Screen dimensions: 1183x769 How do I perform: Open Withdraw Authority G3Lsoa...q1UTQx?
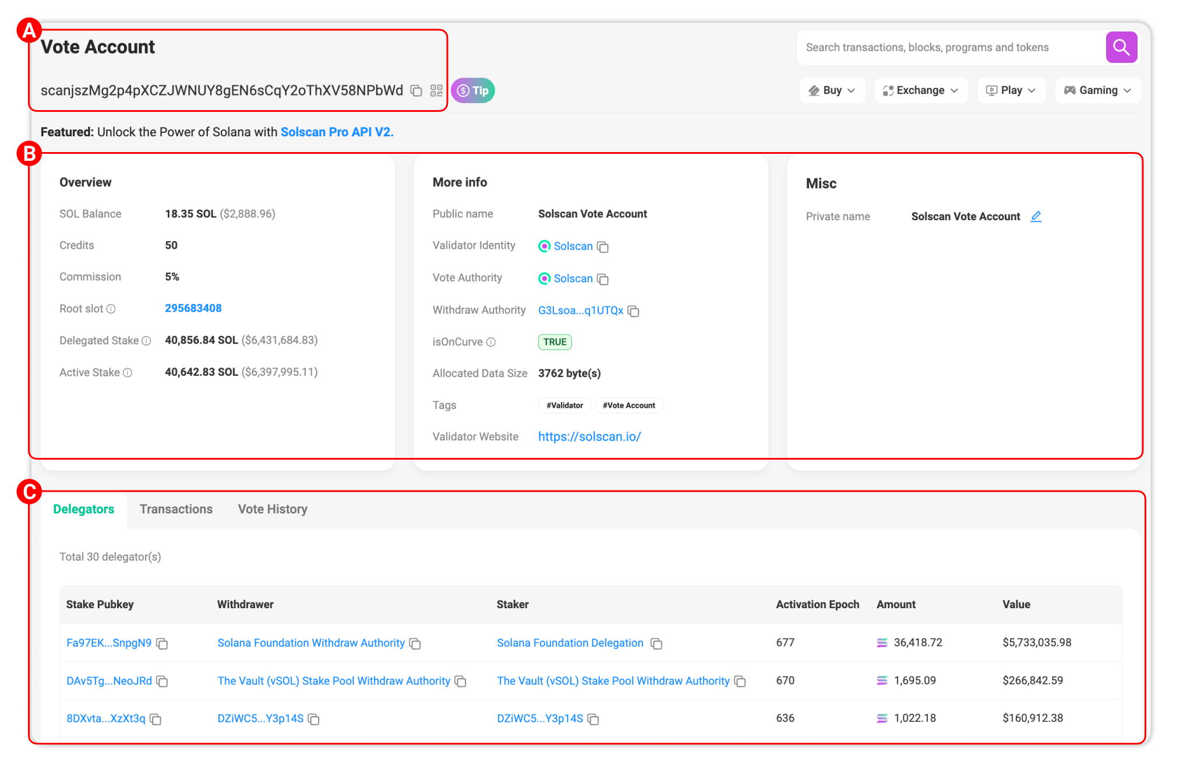581,311
